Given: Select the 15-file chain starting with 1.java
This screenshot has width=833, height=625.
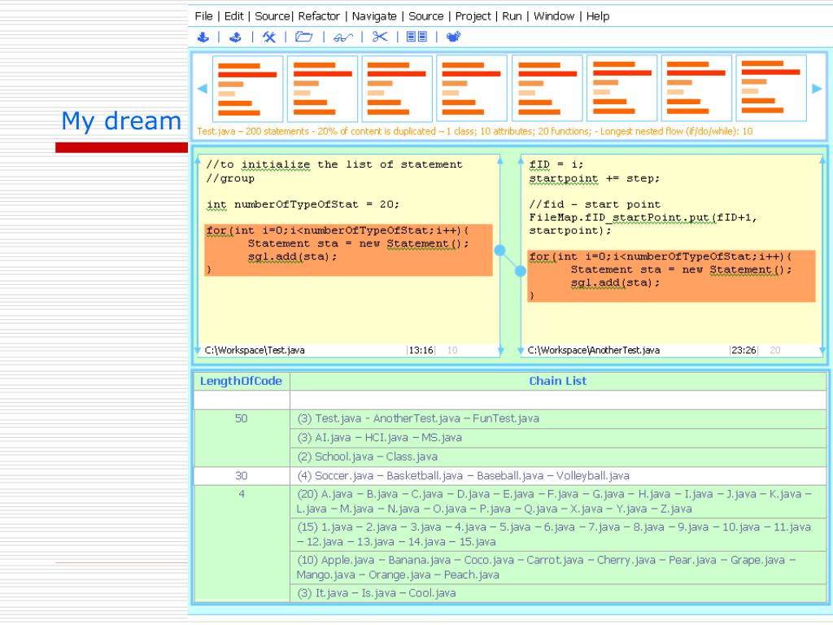Looking at the screenshot, I should click(558, 535).
